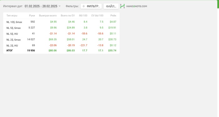Screen dimensions: 219x117
Task: Click loss value -$3.06
Action: (53, 45)
